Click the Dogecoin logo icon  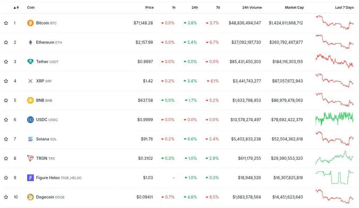click(31, 197)
